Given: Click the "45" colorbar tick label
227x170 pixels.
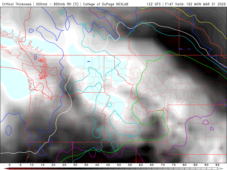Looking at the screenshot, I should tap(108, 165).
